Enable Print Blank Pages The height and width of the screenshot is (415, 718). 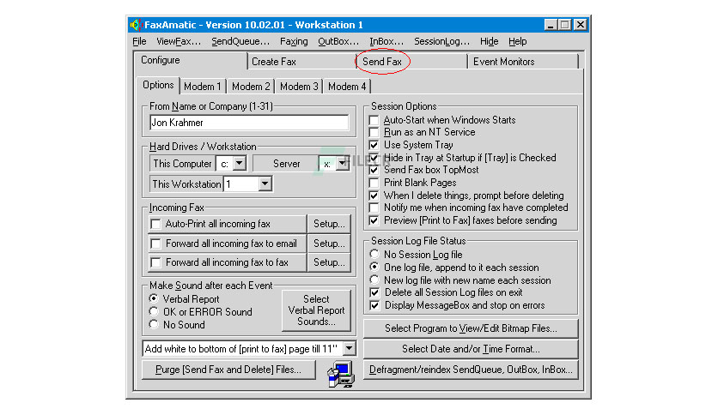pos(374,183)
